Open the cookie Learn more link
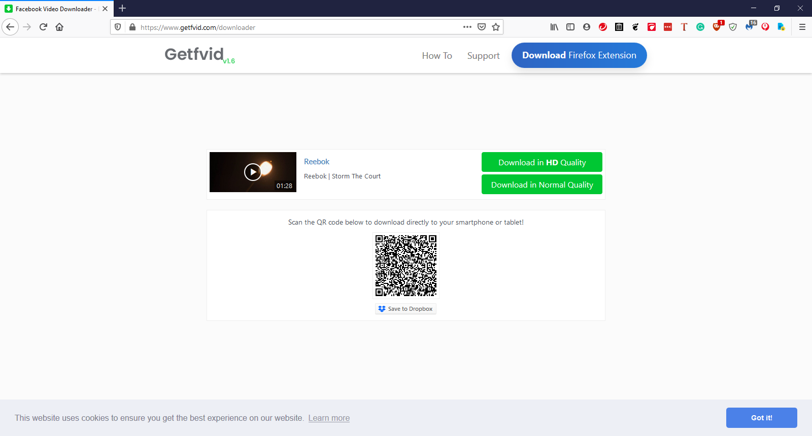Screen dimensions: 812x436 (x=329, y=418)
